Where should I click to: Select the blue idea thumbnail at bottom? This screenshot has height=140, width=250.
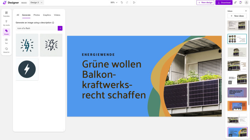(237, 132)
